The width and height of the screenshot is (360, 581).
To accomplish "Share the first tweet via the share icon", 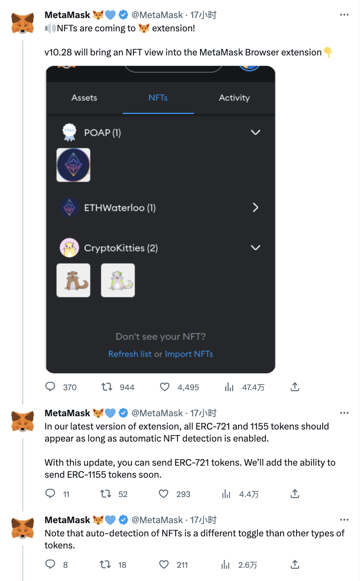I will tap(295, 387).
